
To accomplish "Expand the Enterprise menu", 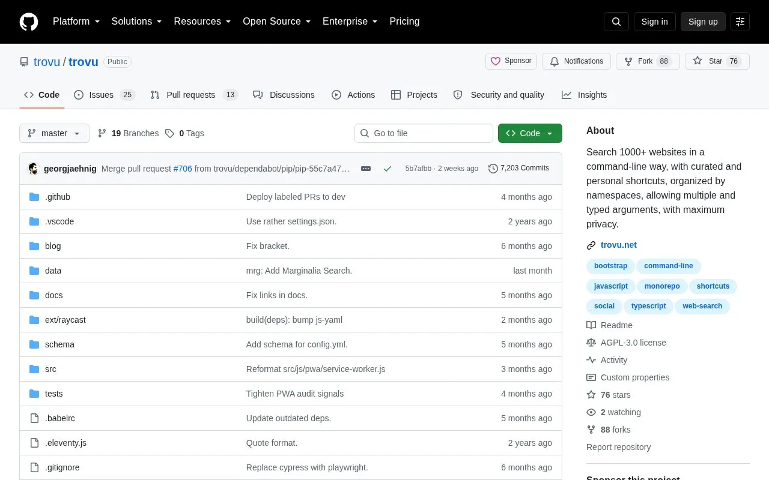I will (x=350, y=22).
